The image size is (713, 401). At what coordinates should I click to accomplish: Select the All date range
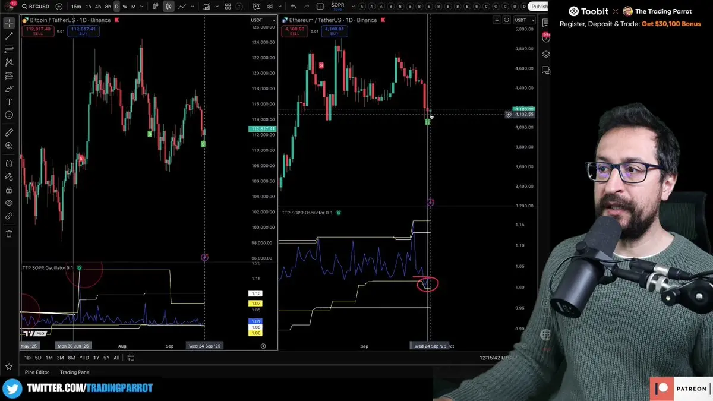point(116,358)
